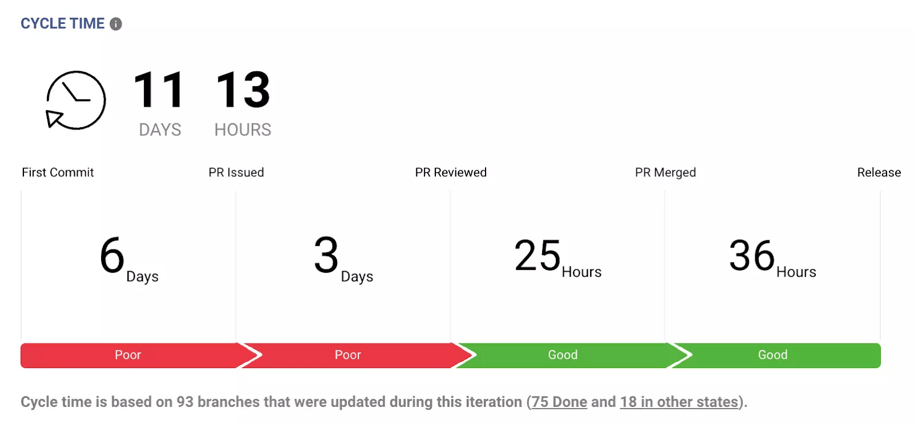Click the PR Reviewed stage label

[x=451, y=172]
